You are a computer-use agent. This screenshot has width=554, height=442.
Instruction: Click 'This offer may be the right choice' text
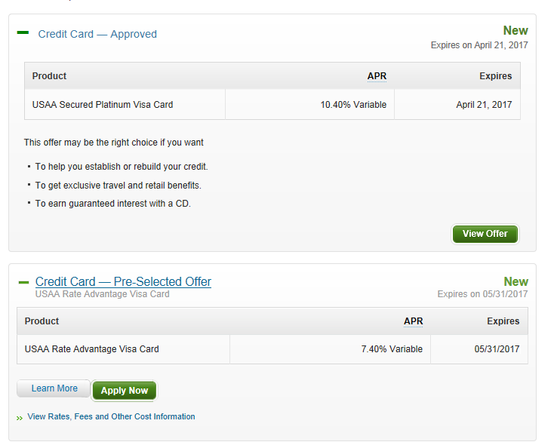(x=113, y=143)
